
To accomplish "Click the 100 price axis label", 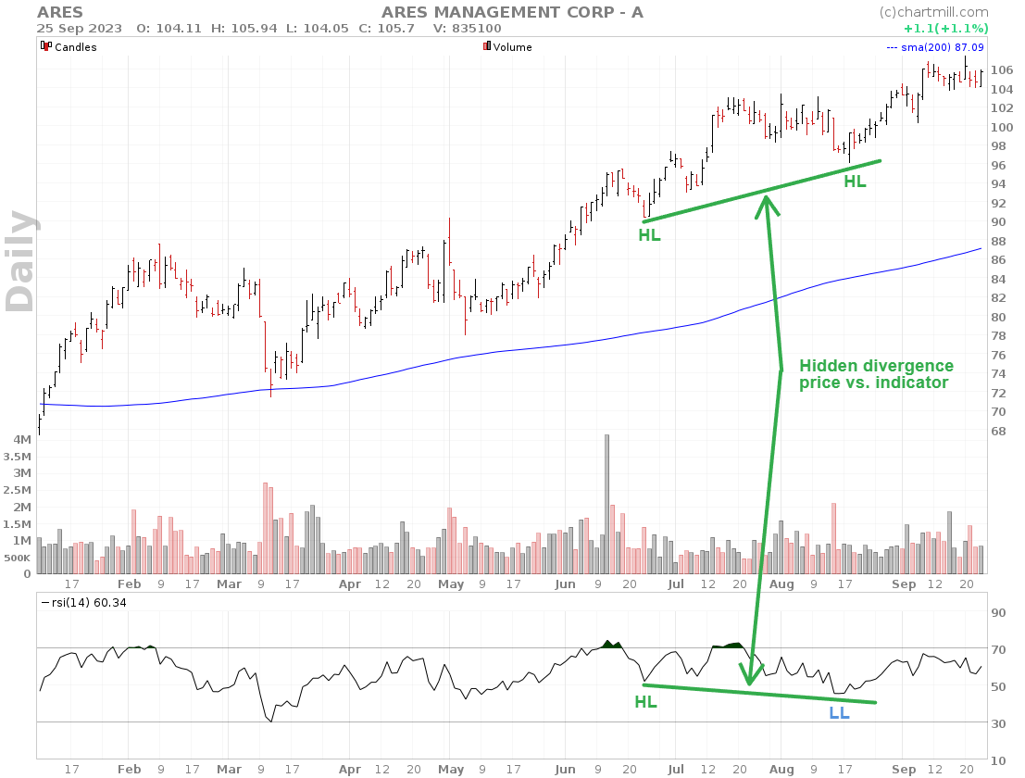I will pyautogui.click(x=1002, y=127).
